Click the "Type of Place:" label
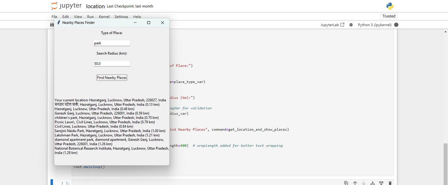This screenshot has height=185, width=448. (112, 33)
